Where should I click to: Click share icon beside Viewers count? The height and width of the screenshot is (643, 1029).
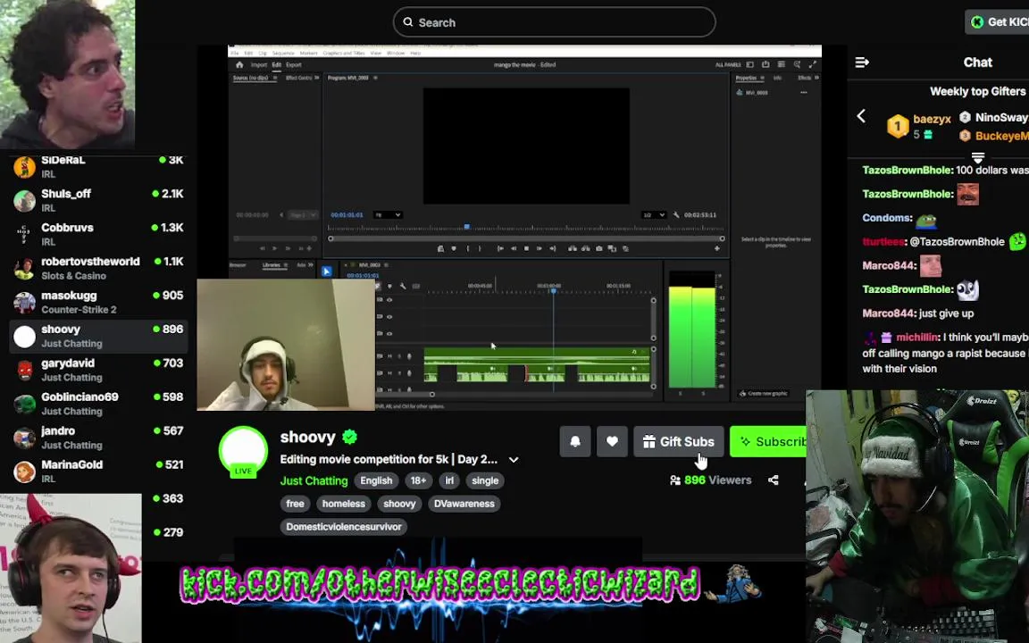tap(773, 480)
